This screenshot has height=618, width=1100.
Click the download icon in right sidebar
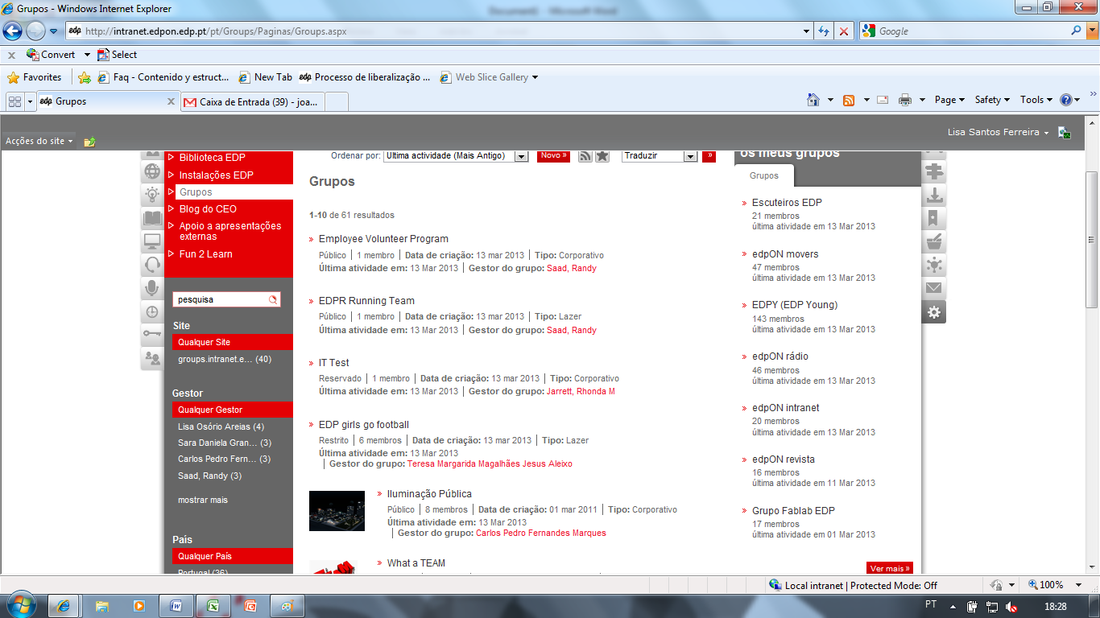(934, 195)
